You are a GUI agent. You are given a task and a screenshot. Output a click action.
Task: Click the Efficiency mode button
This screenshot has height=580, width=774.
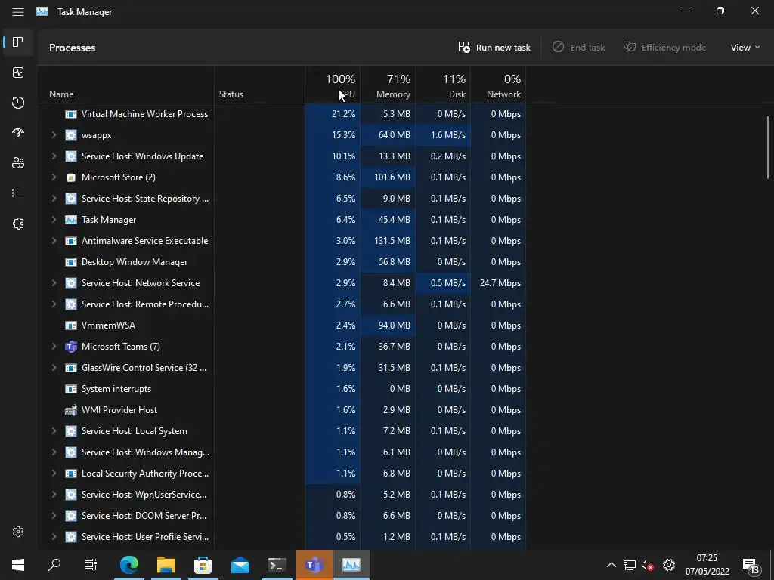[665, 48]
